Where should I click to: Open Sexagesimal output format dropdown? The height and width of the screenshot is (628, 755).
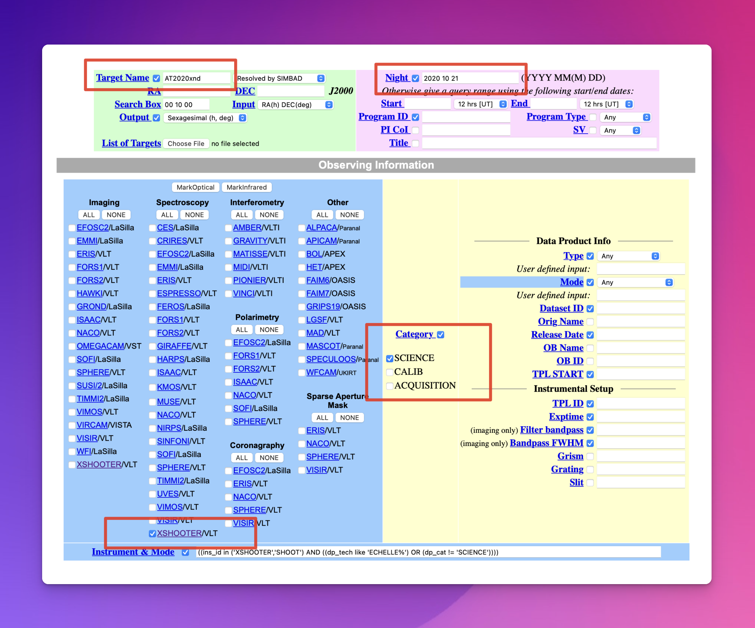[x=205, y=118]
